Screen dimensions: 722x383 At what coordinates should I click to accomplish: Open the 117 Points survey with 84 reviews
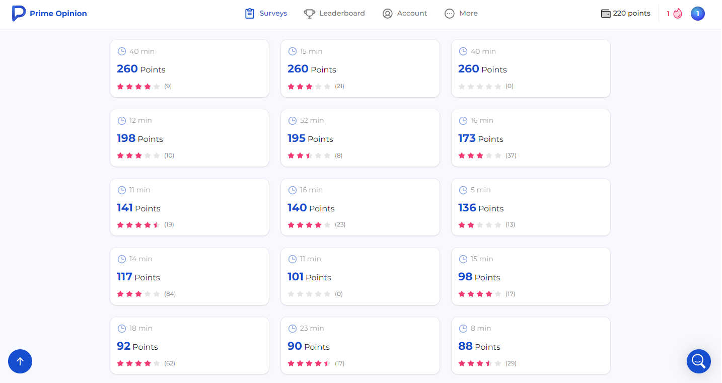pyautogui.click(x=189, y=276)
